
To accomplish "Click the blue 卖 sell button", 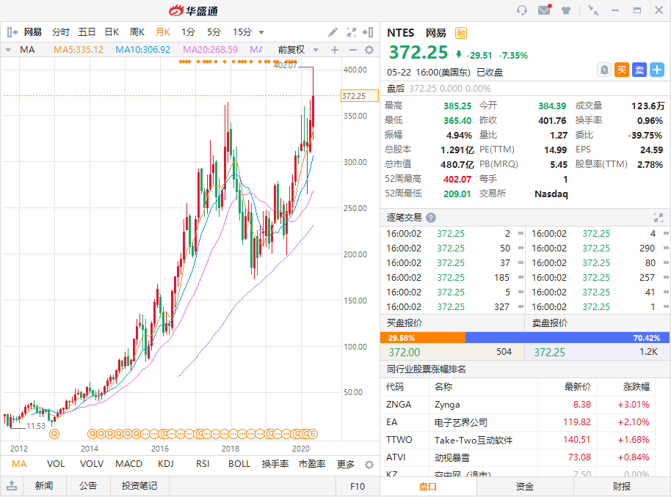I will 639,70.
